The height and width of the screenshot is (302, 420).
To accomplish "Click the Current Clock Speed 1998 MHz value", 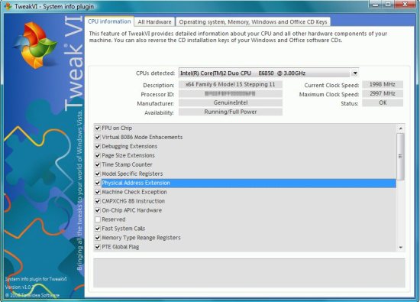I will click(x=383, y=85).
